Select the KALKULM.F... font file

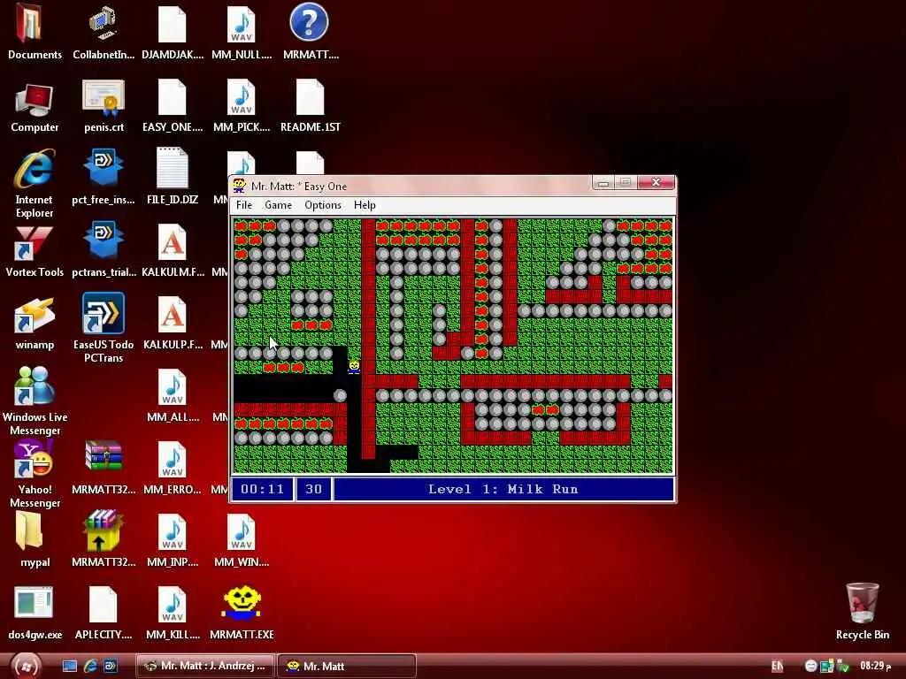[x=173, y=250]
